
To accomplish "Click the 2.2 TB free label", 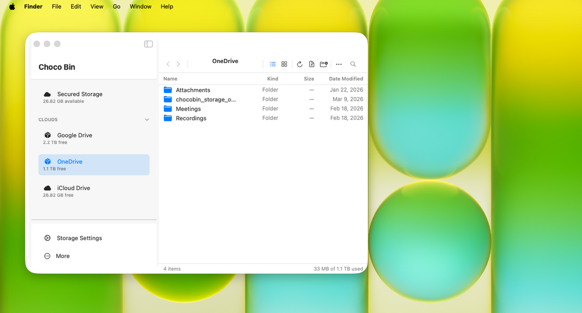I will pos(55,142).
